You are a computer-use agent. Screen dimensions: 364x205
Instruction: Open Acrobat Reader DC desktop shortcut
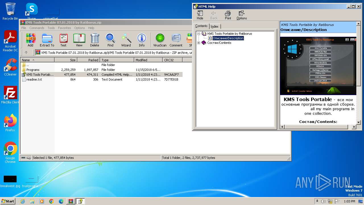pyautogui.click(x=10, y=41)
